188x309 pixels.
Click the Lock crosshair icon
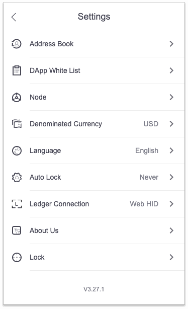(x=17, y=257)
